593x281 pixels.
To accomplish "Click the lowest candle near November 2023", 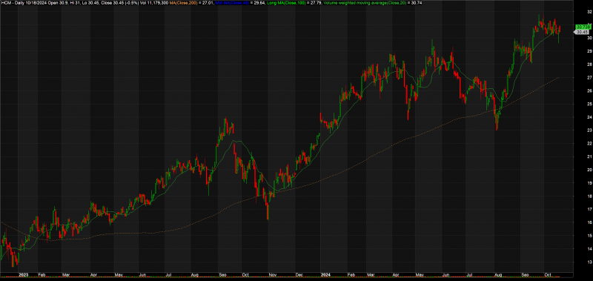I will (x=268, y=211).
